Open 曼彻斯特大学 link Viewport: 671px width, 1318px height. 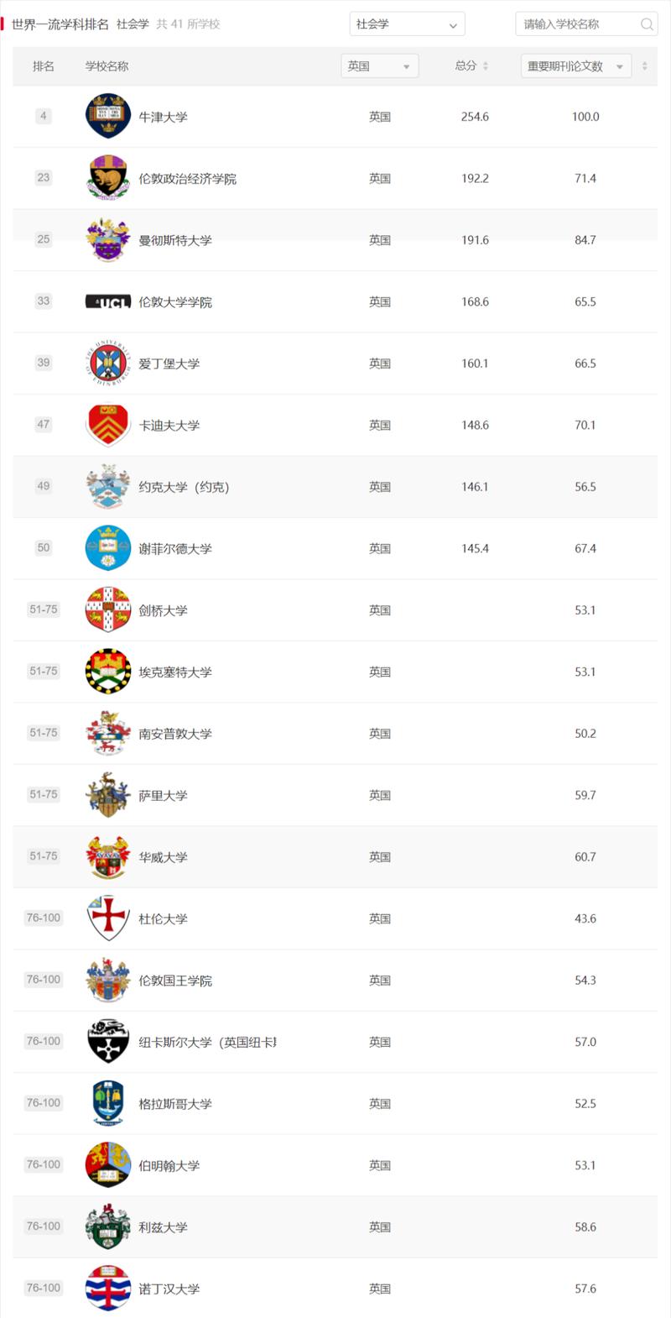pyautogui.click(x=175, y=241)
